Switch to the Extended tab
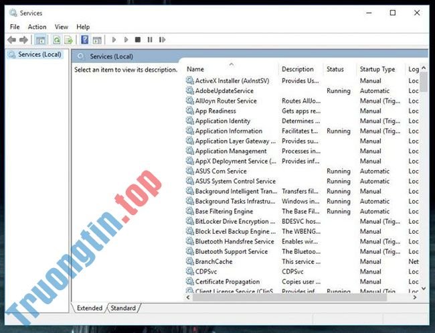 [x=90, y=308]
